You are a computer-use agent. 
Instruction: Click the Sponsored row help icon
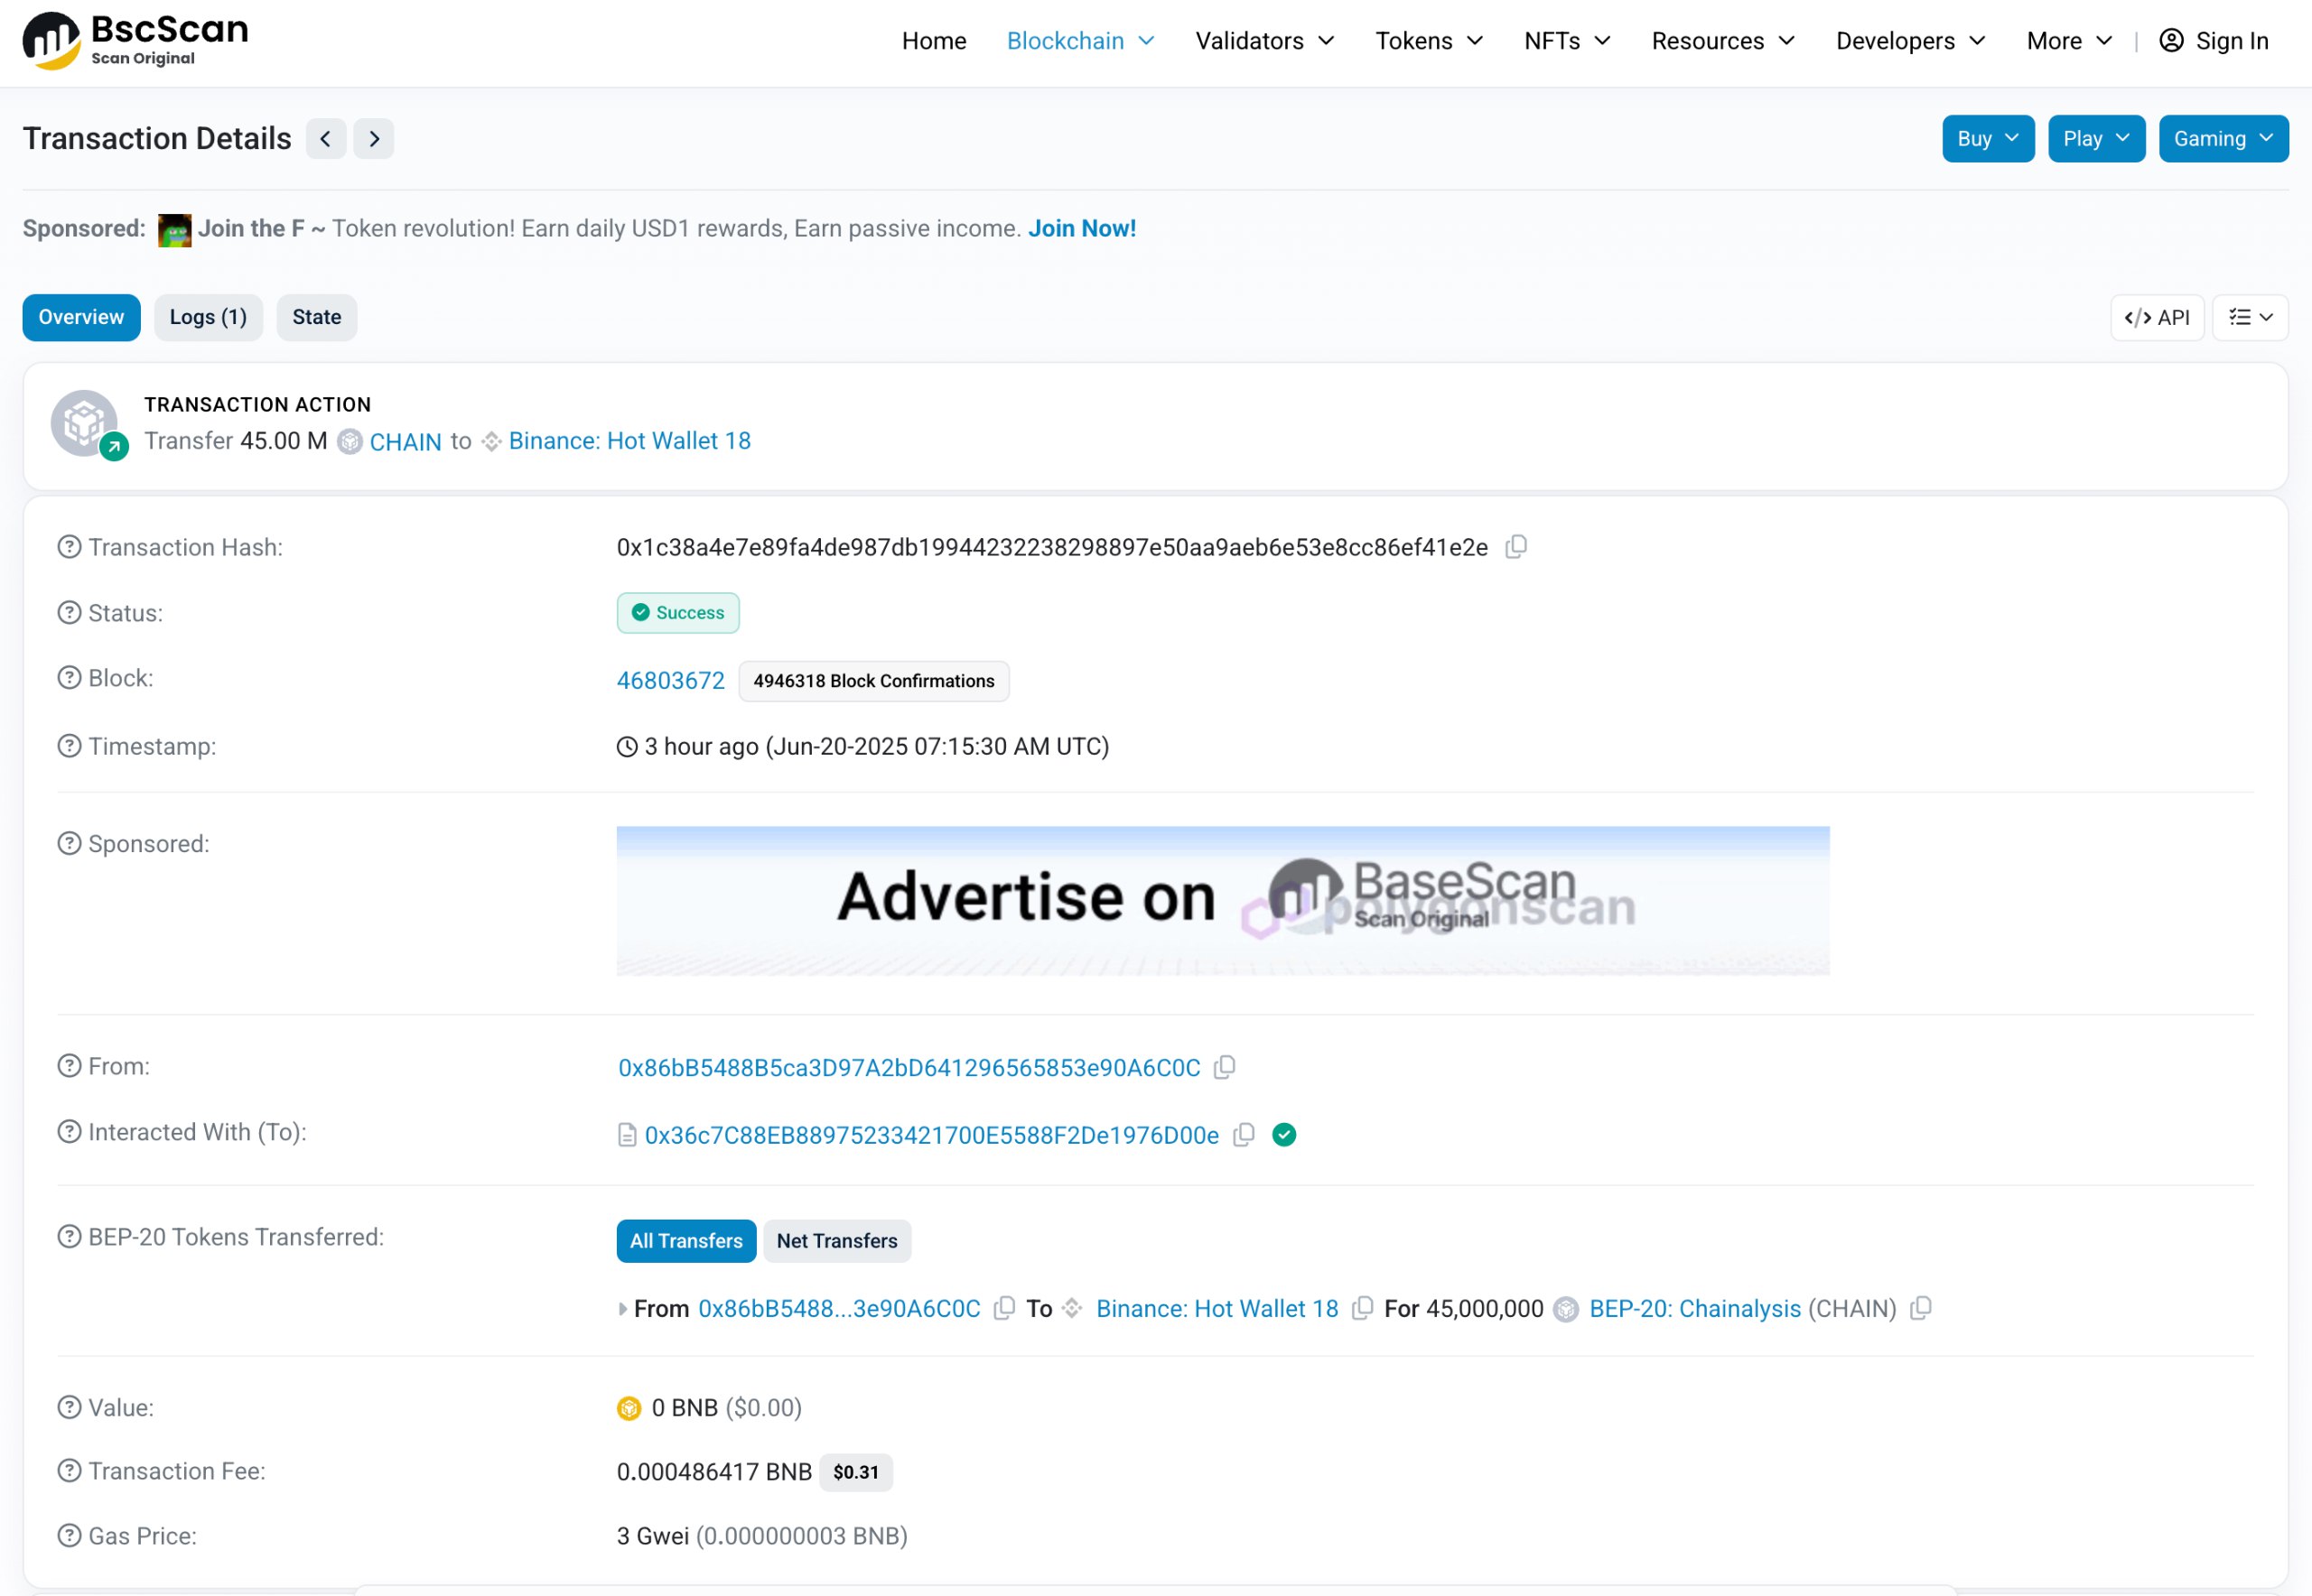coord(69,844)
